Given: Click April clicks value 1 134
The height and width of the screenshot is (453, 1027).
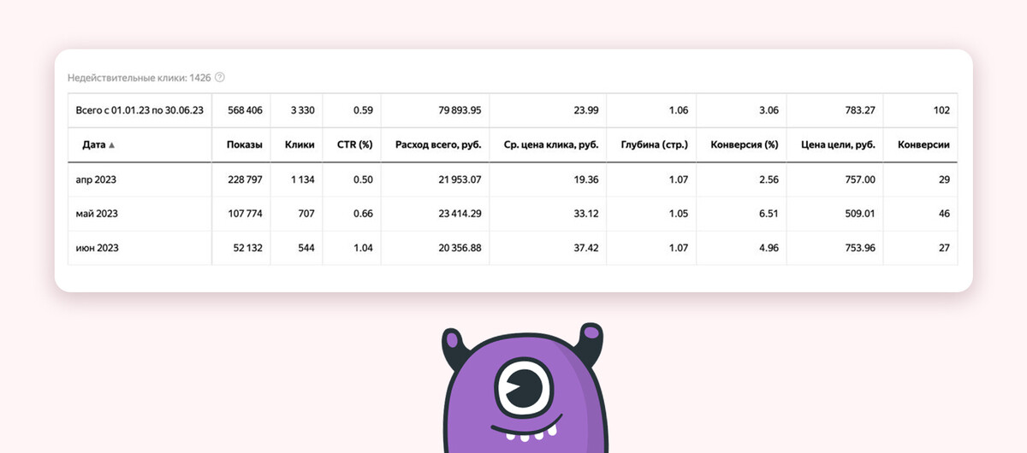Looking at the screenshot, I should [x=302, y=179].
